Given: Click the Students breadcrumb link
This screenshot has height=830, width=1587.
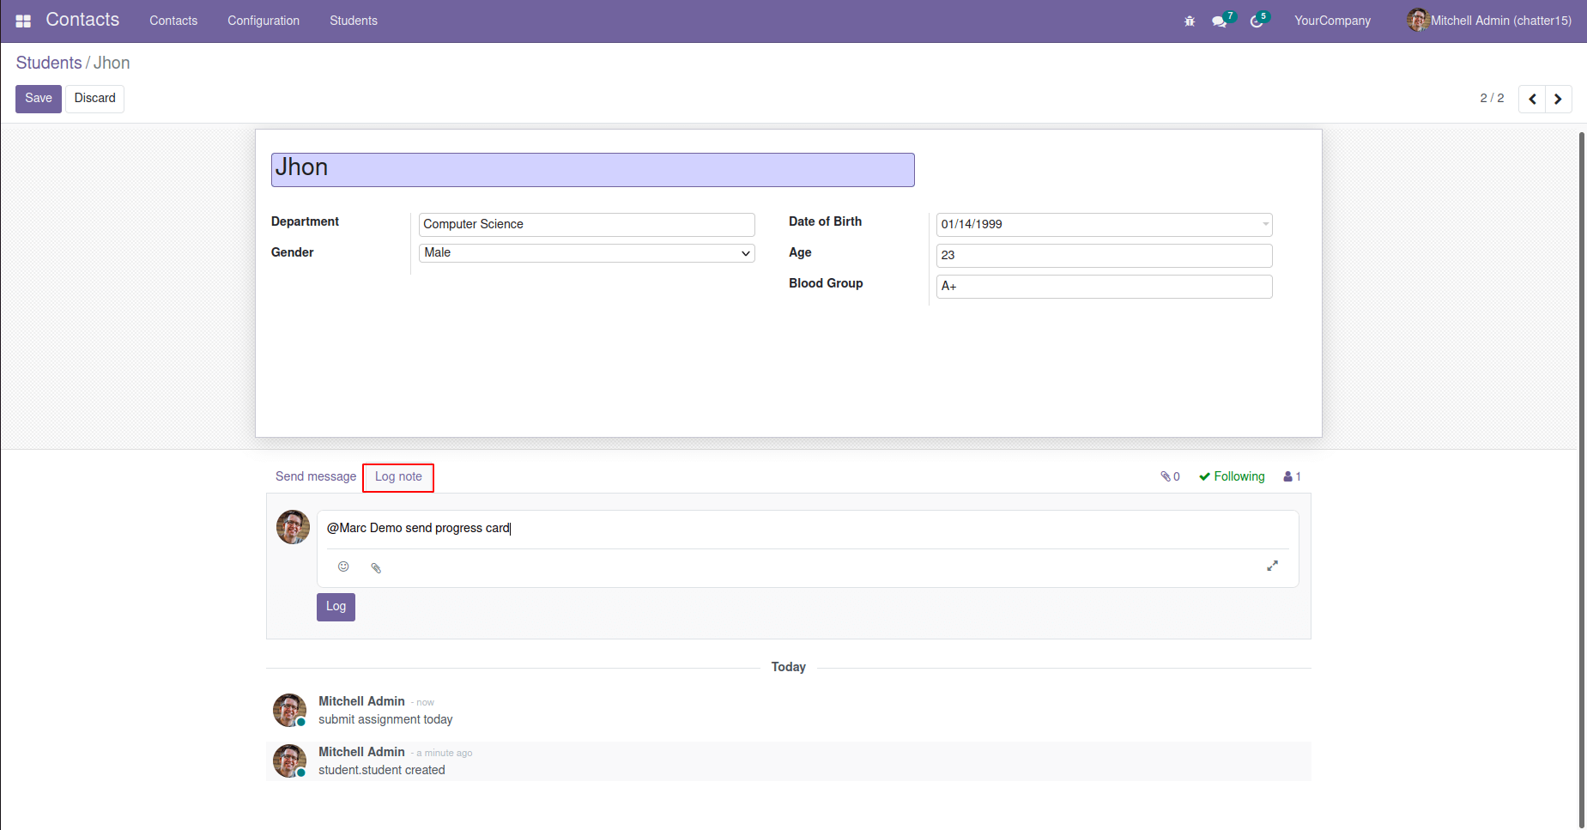Looking at the screenshot, I should click(49, 63).
